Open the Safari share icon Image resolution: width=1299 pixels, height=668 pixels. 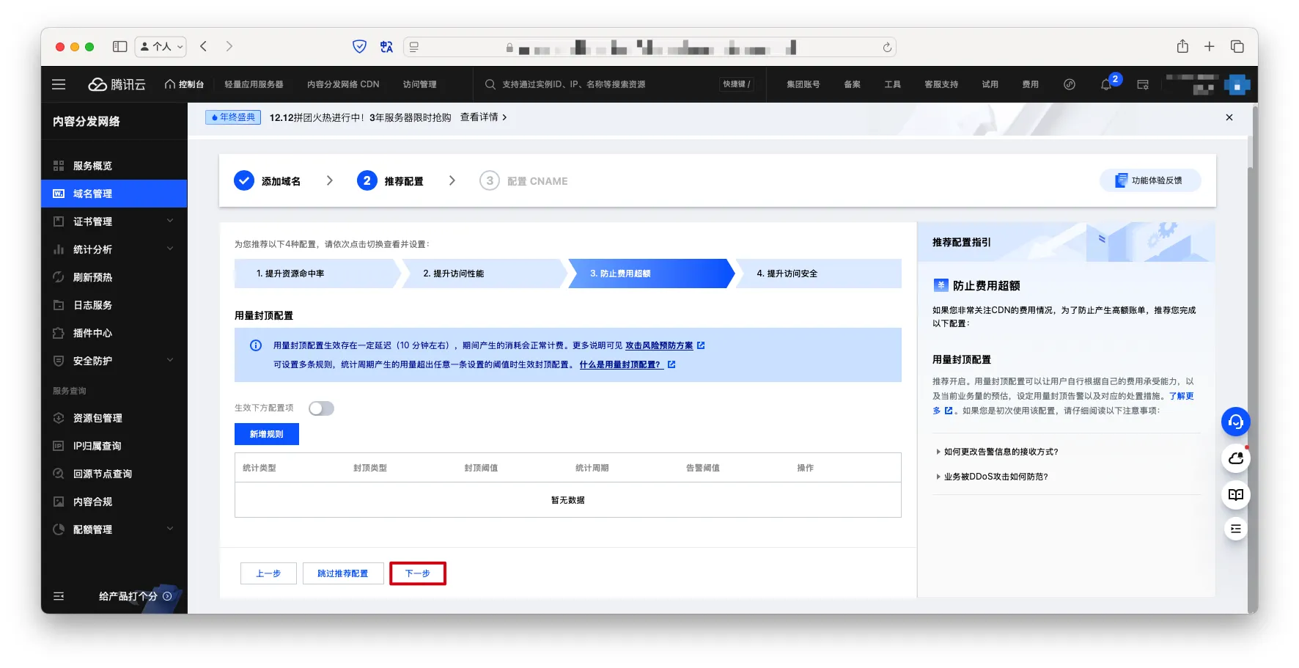pos(1182,46)
